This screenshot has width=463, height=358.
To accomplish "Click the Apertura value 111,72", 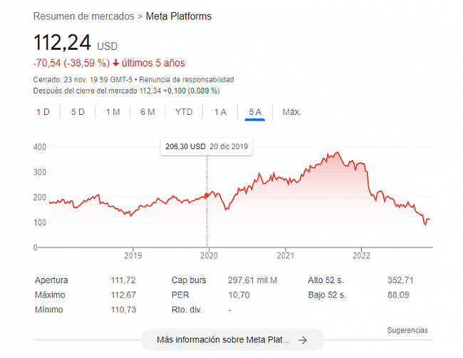I will coord(123,280).
